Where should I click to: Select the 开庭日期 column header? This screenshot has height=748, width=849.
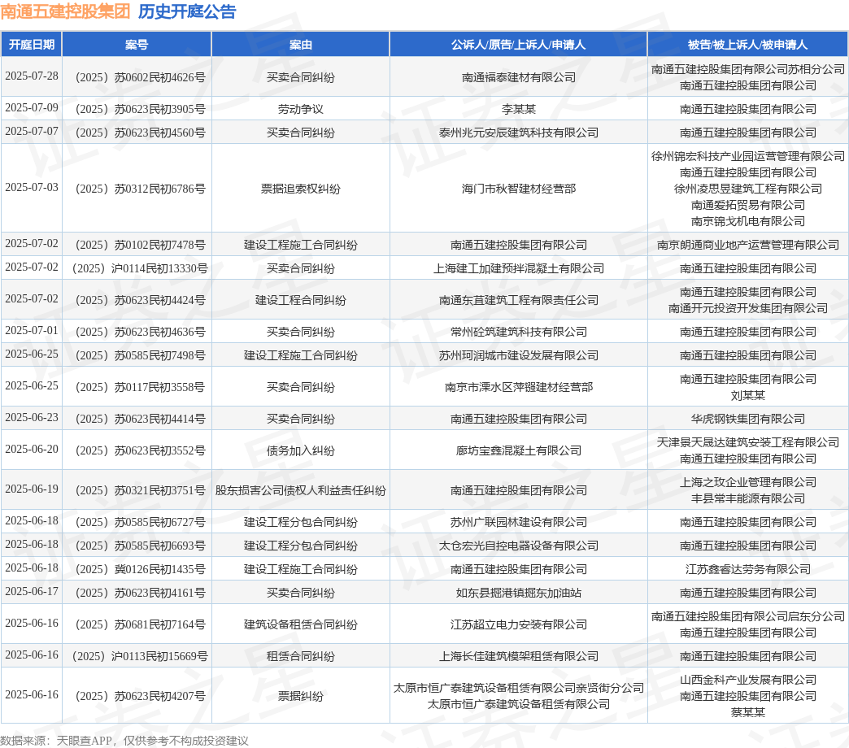32,45
